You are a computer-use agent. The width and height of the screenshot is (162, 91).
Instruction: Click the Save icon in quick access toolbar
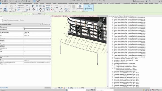click(5, 1)
